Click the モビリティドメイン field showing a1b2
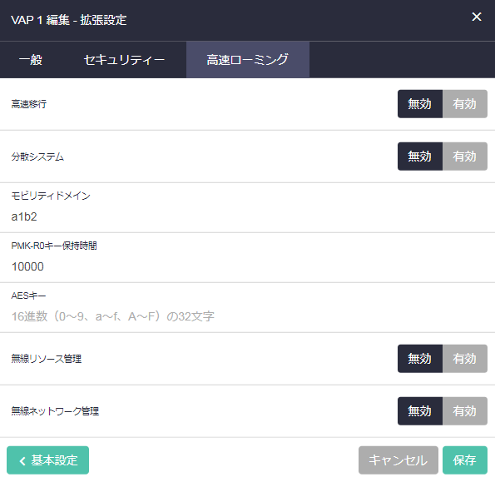The height and width of the screenshot is (482, 495). [248, 216]
